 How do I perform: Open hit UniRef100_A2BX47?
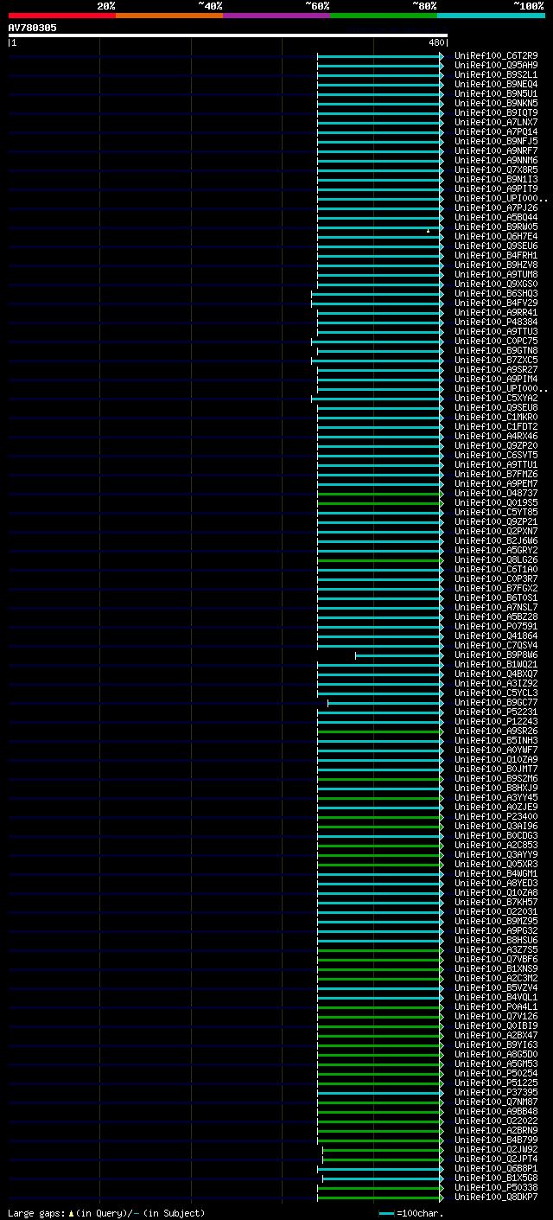pos(496,1035)
